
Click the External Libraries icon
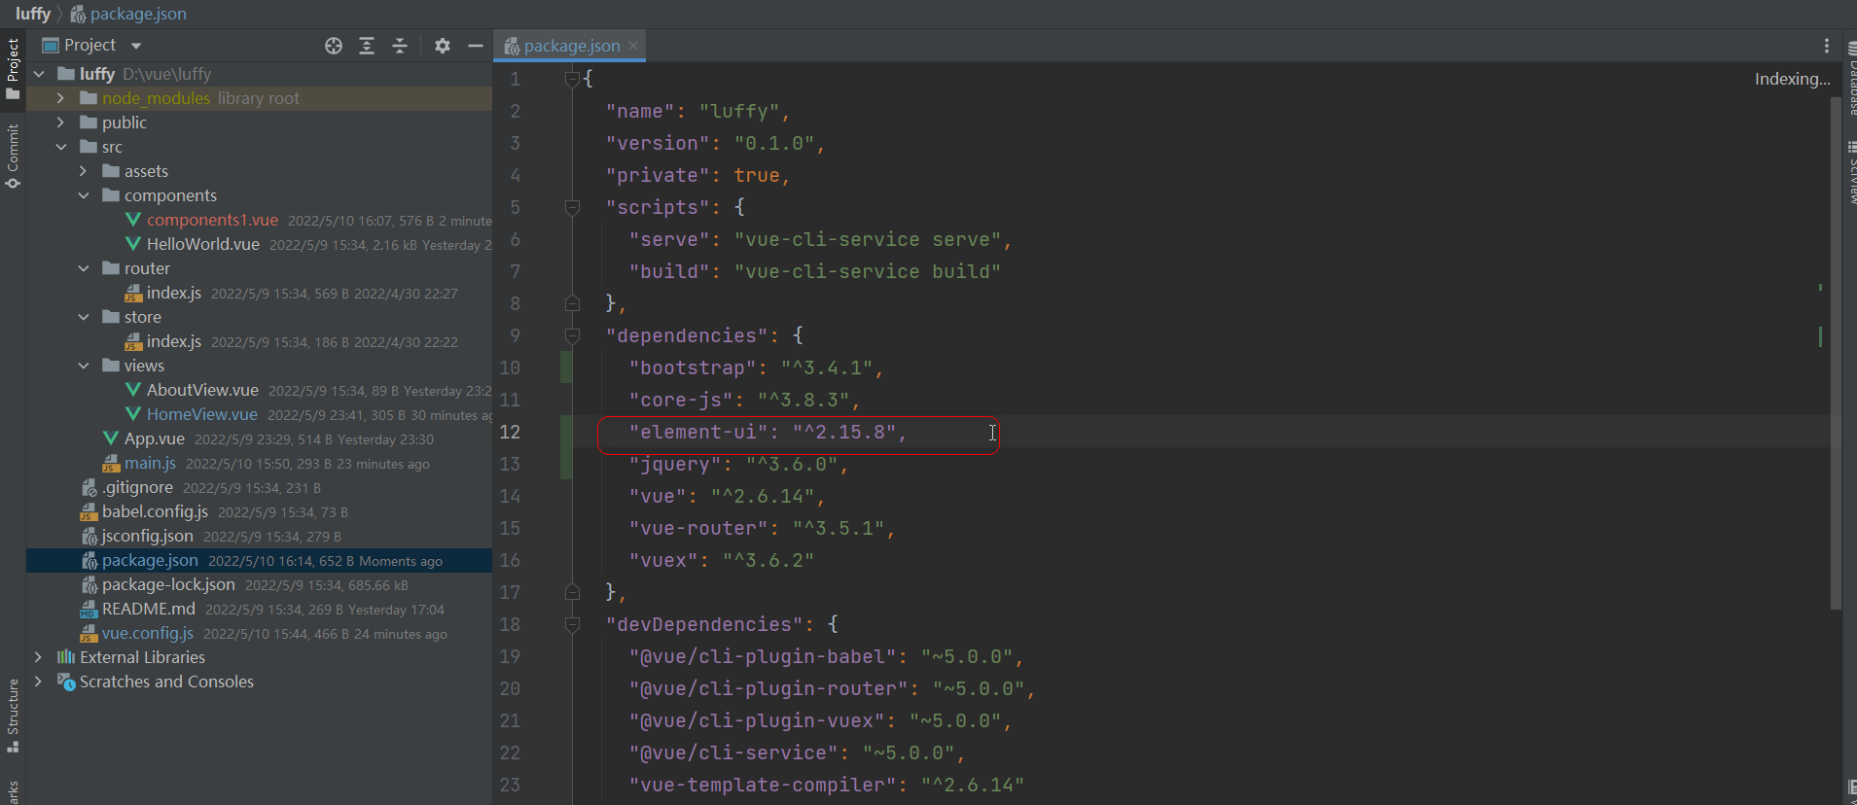(66, 657)
